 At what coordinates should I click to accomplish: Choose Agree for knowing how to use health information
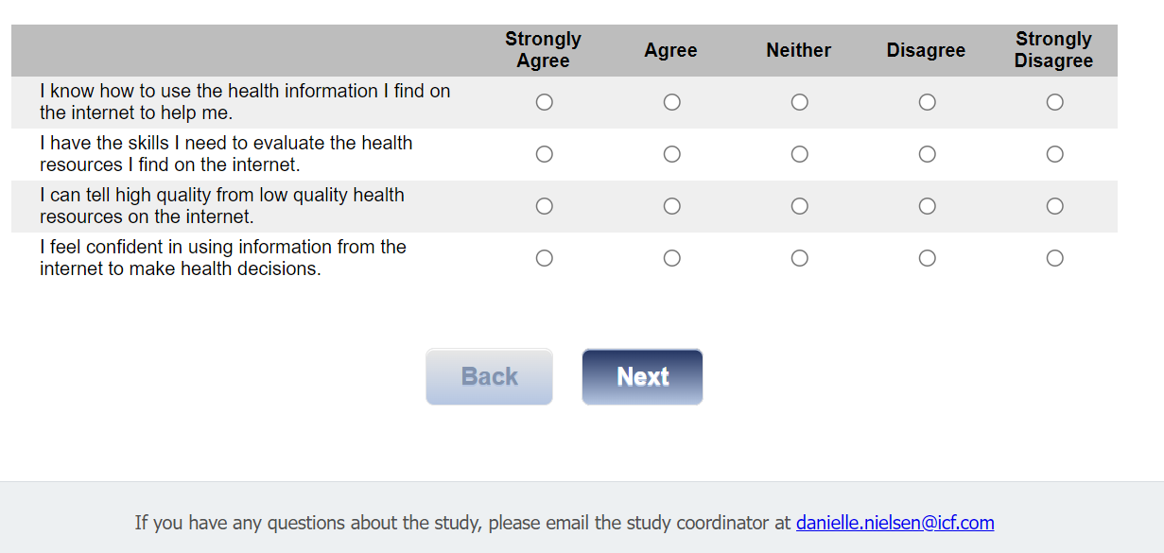coord(671,102)
